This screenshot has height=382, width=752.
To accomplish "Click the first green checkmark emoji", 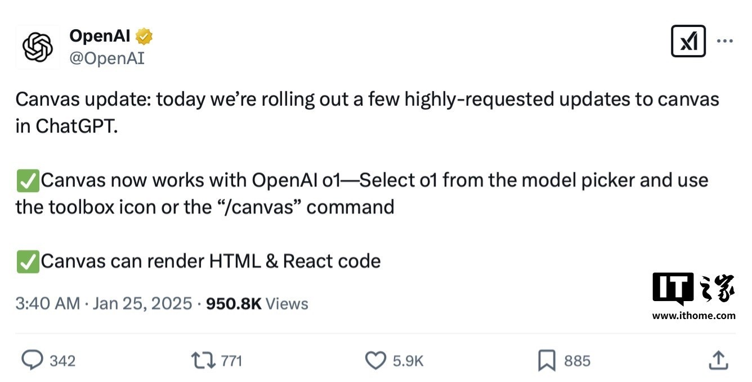I will 28,180.
